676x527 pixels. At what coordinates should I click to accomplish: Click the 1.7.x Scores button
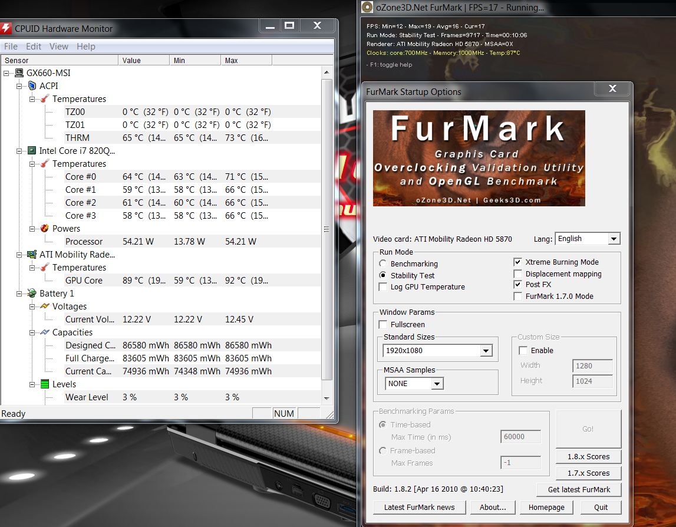coord(589,473)
